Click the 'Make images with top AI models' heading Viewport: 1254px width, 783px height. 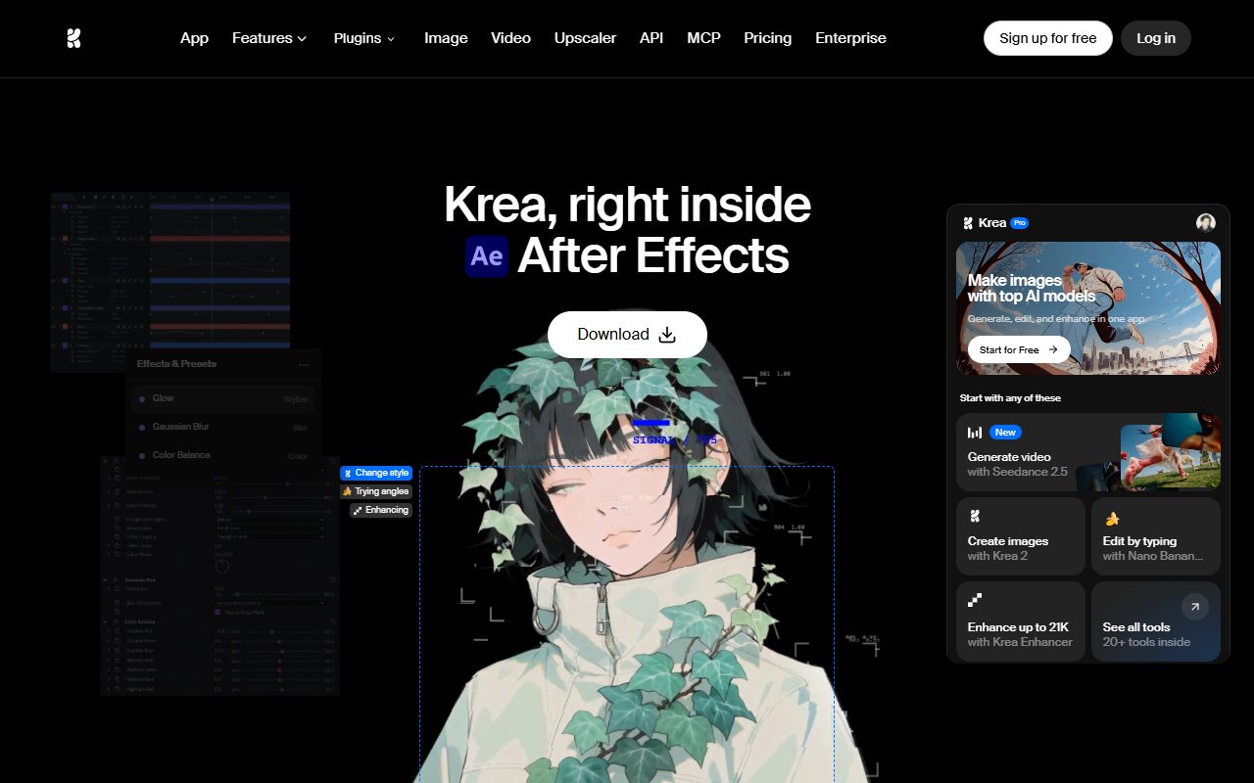(1032, 288)
